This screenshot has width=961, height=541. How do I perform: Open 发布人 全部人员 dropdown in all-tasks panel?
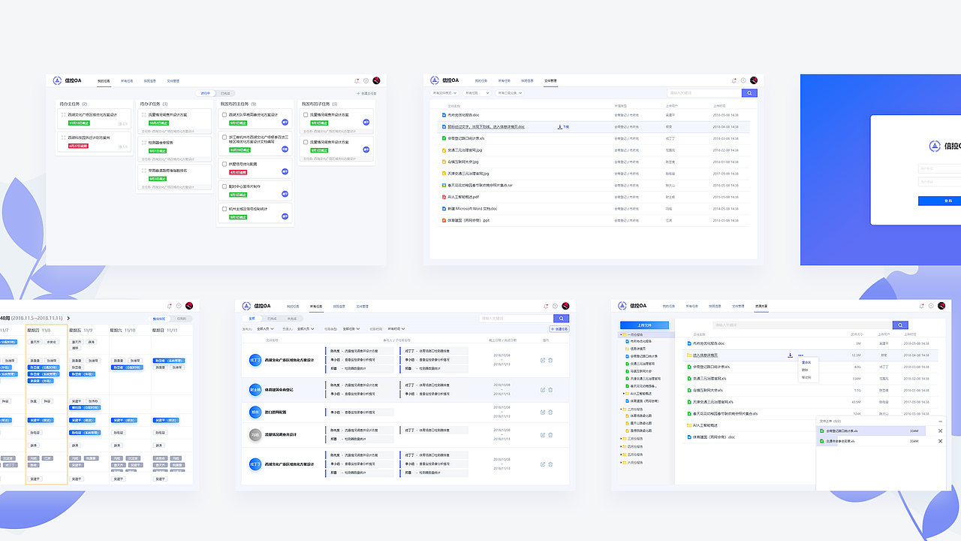(266, 328)
